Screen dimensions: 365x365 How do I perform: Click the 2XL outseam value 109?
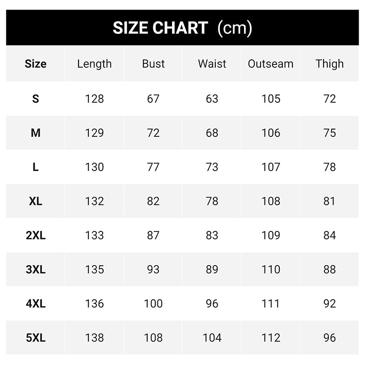[x=271, y=235]
